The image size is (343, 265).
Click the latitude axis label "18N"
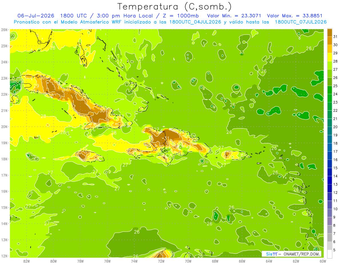(x=4, y=159)
